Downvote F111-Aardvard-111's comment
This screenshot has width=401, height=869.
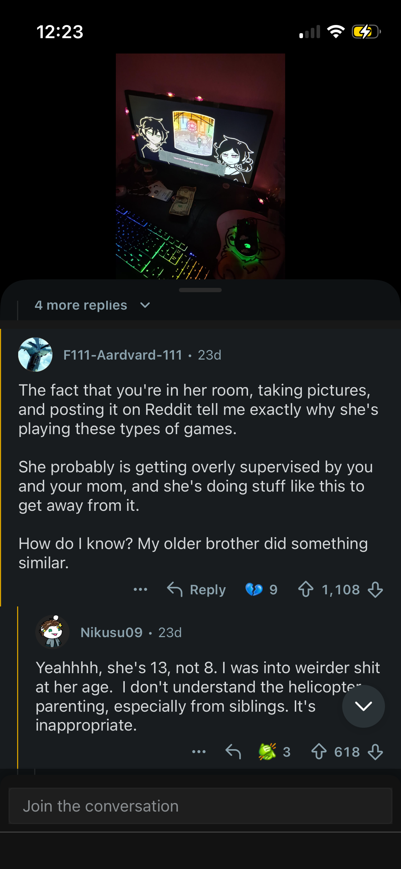375,589
